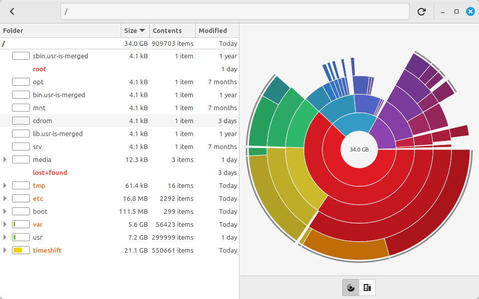The width and height of the screenshot is (479, 299).
Task: Click the 34.0 GB chart center
Action: click(359, 149)
